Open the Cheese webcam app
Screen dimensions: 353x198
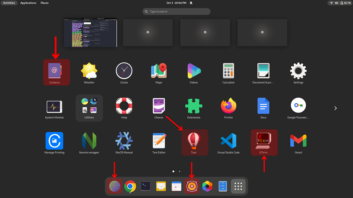click(159, 105)
